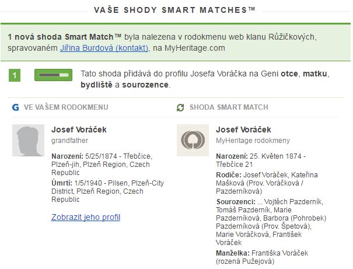Viewport: 353px width, 269px height.
Task: Select Josef Voráček name above MyHeritage rodokmeny
Action: (243, 130)
